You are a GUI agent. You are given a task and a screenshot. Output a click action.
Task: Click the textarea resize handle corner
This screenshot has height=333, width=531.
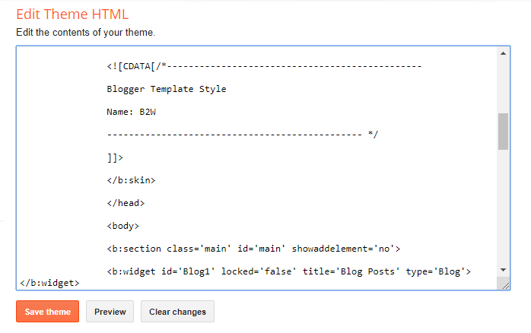pyautogui.click(x=504, y=284)
